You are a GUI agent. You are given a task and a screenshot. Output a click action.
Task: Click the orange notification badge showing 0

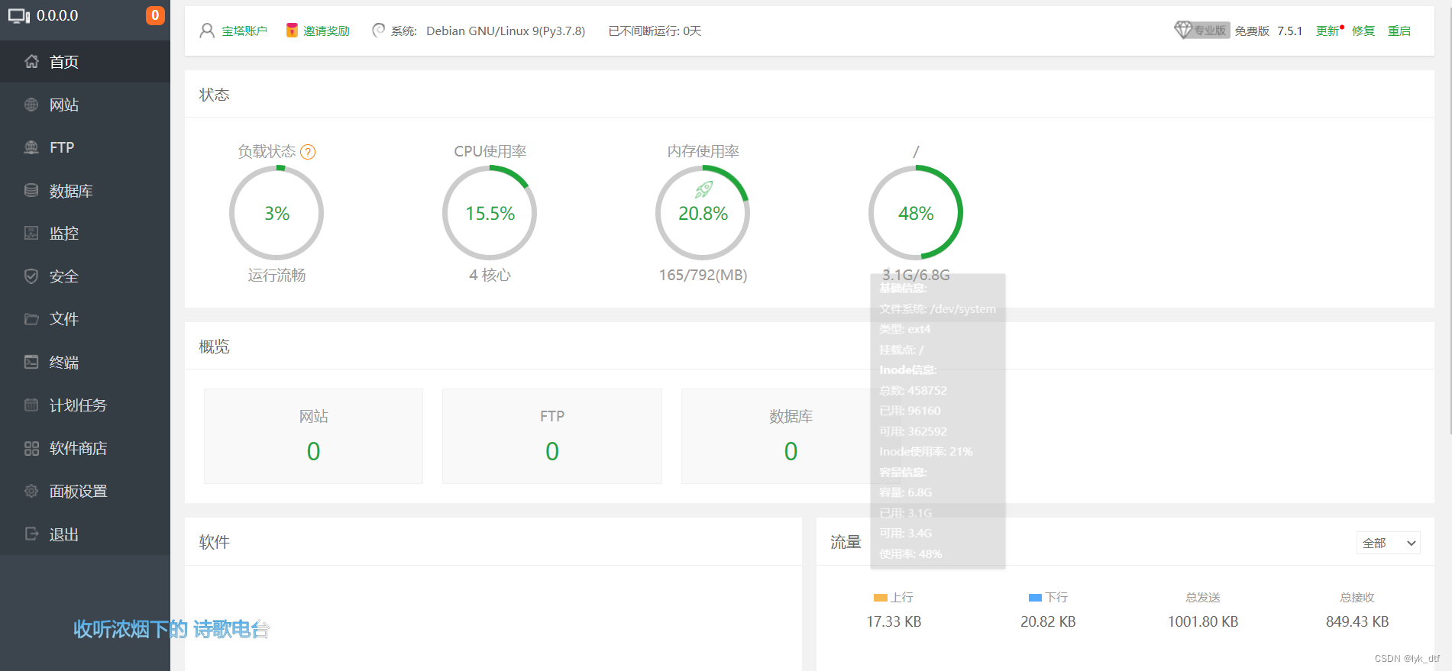pos(155,15)
